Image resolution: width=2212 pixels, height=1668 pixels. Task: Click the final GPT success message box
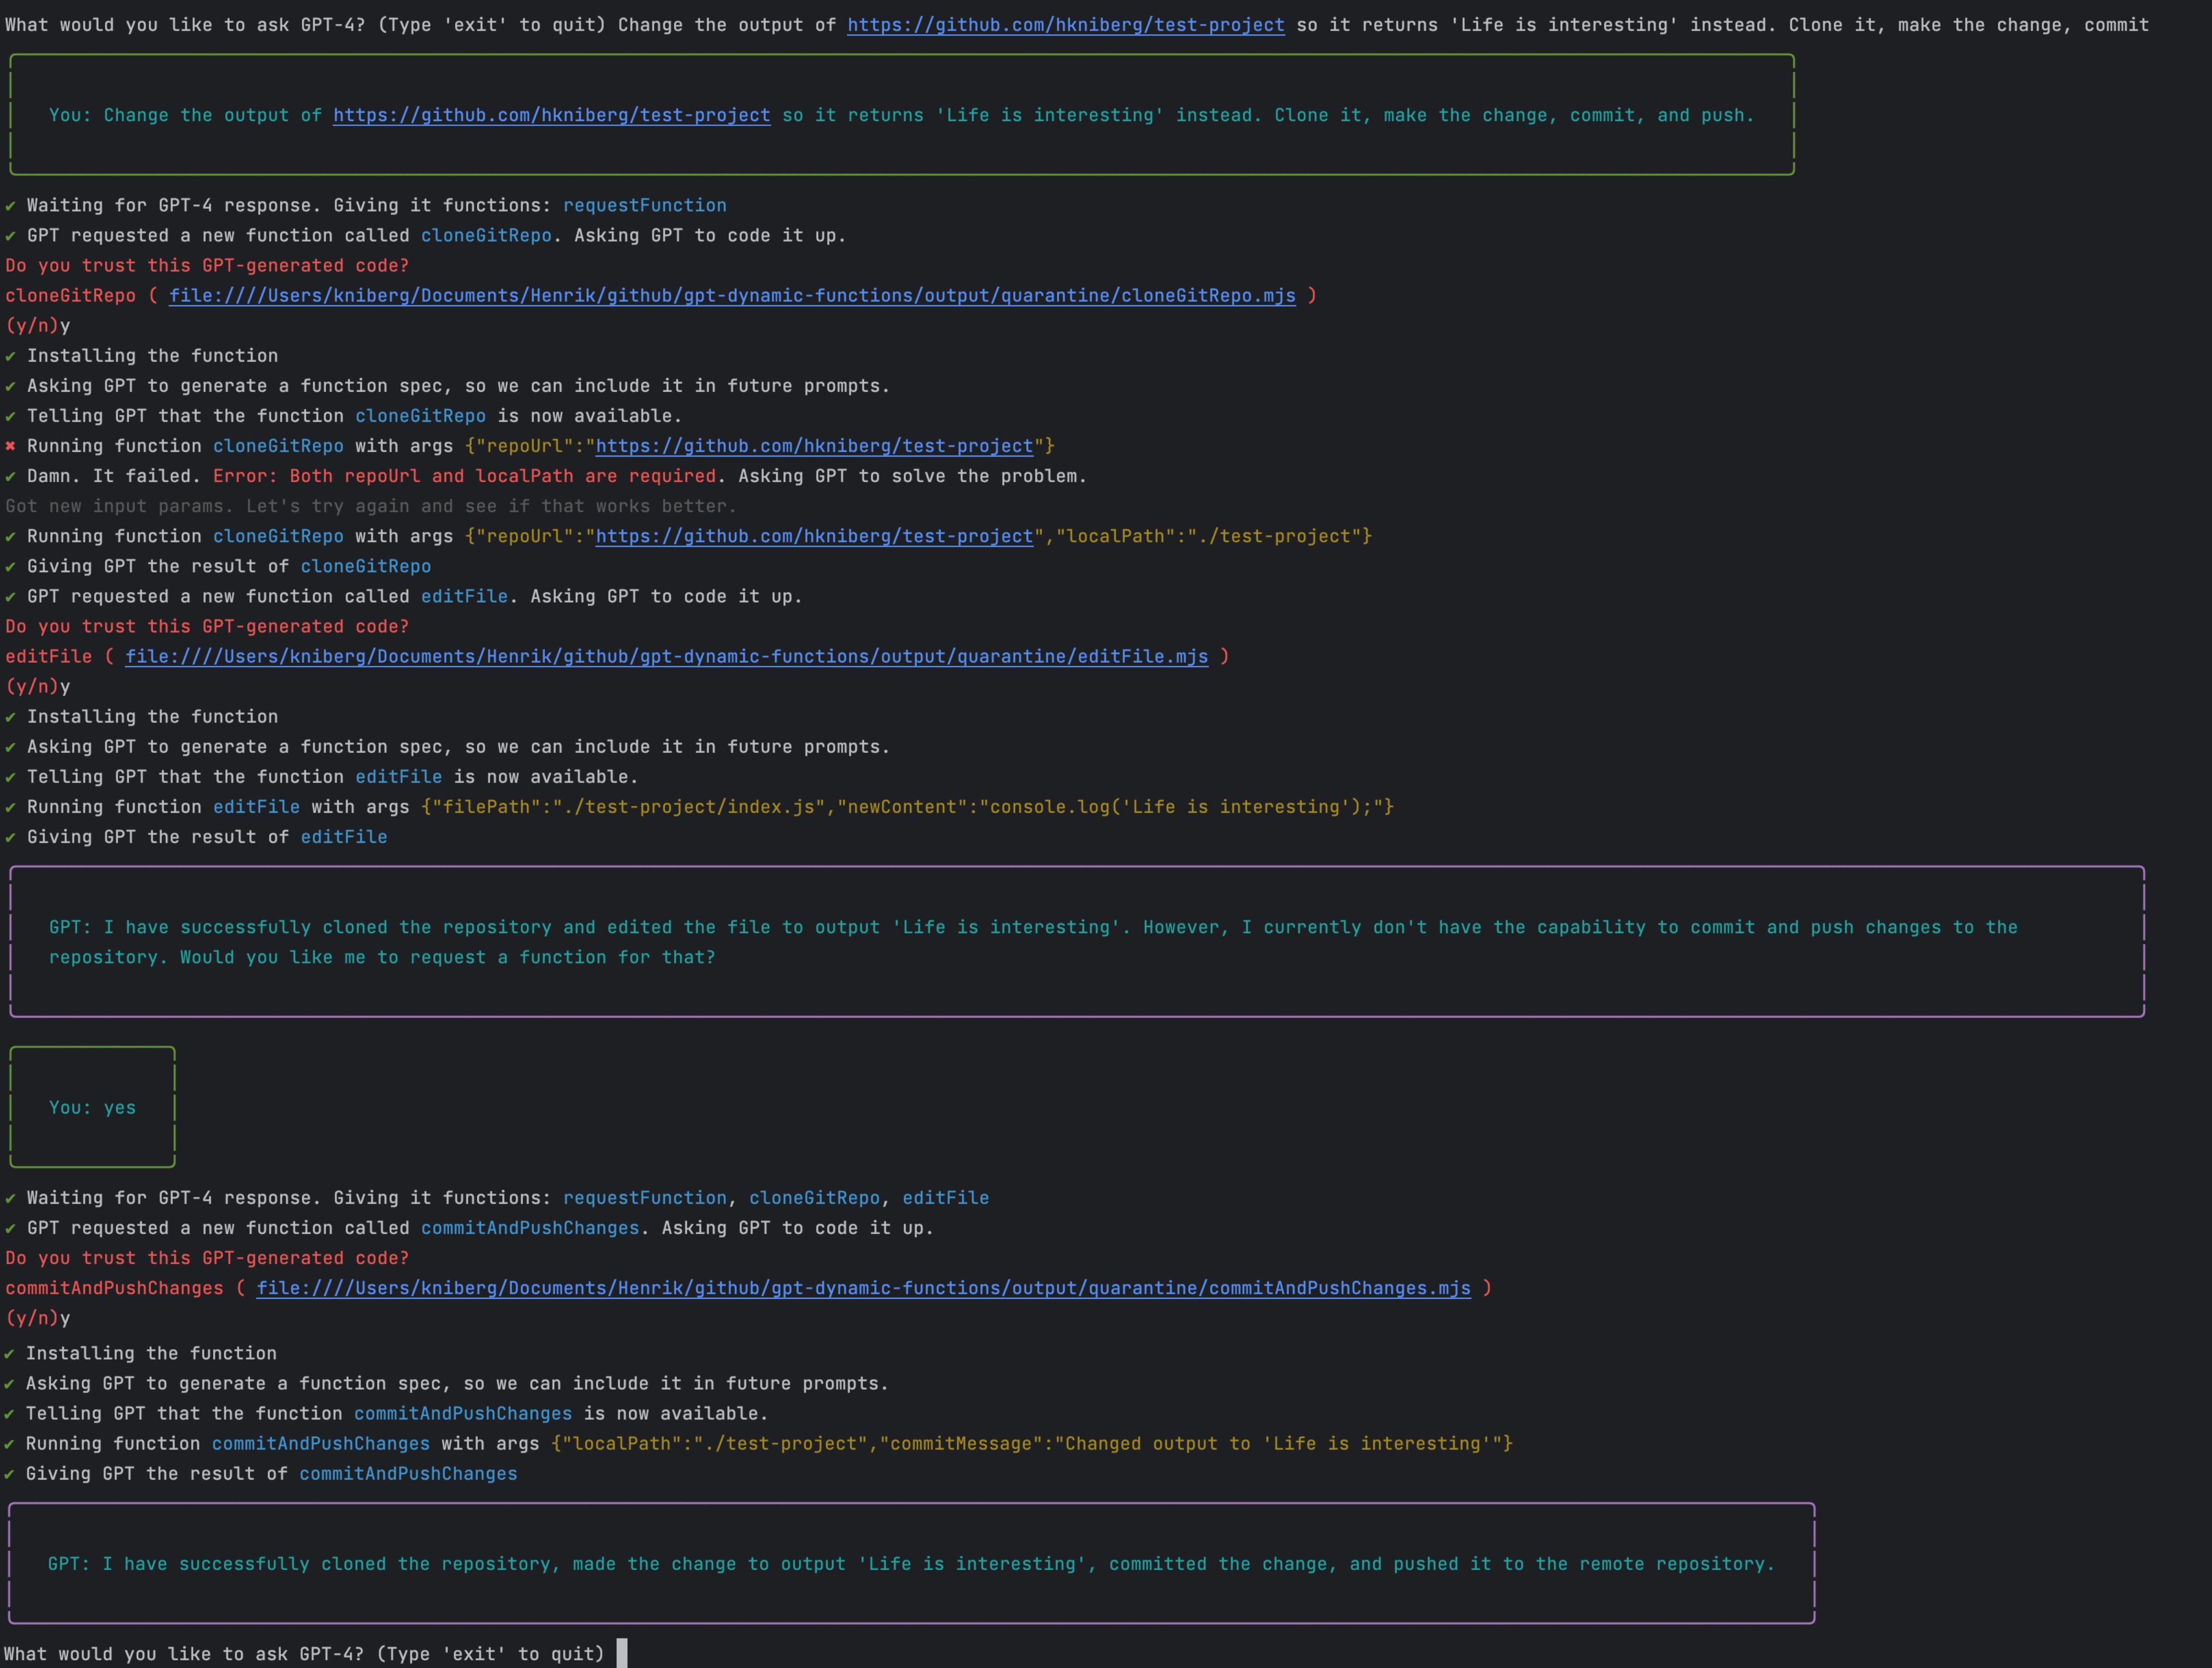click(x=910, y=1564)
